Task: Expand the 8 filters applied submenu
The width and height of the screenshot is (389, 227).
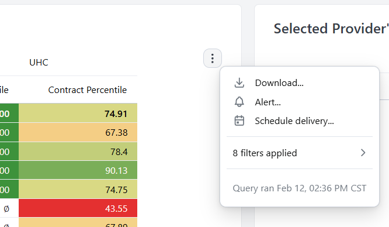Action: click(300, 153)
